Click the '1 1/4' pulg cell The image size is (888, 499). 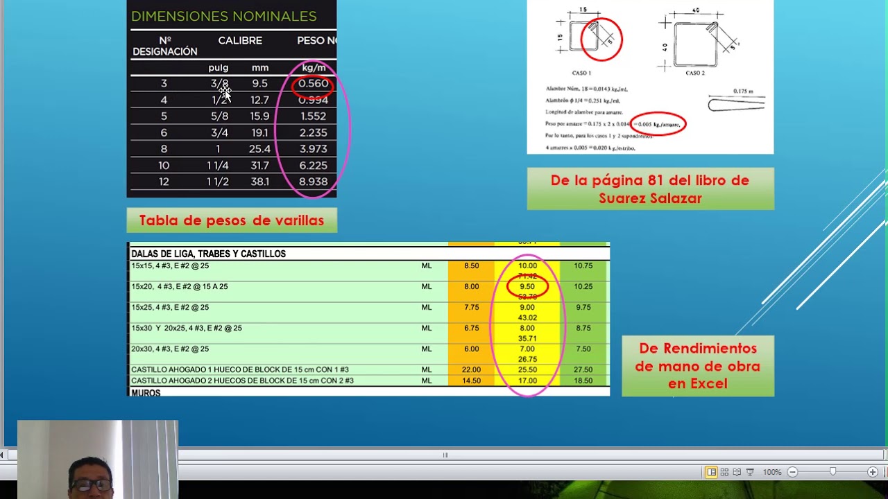218,165
